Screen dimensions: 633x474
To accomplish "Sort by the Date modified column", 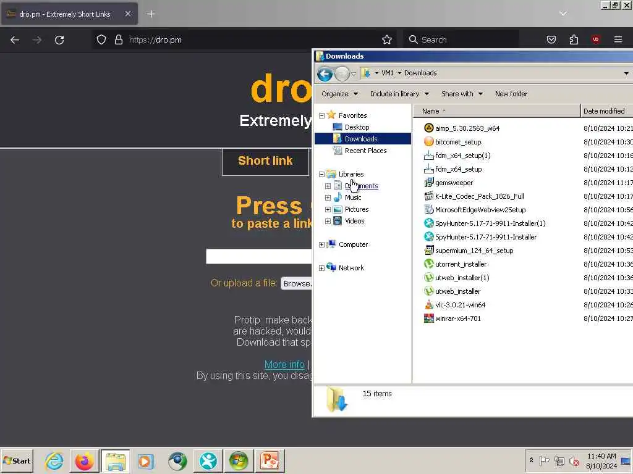I will coord(606,111).
